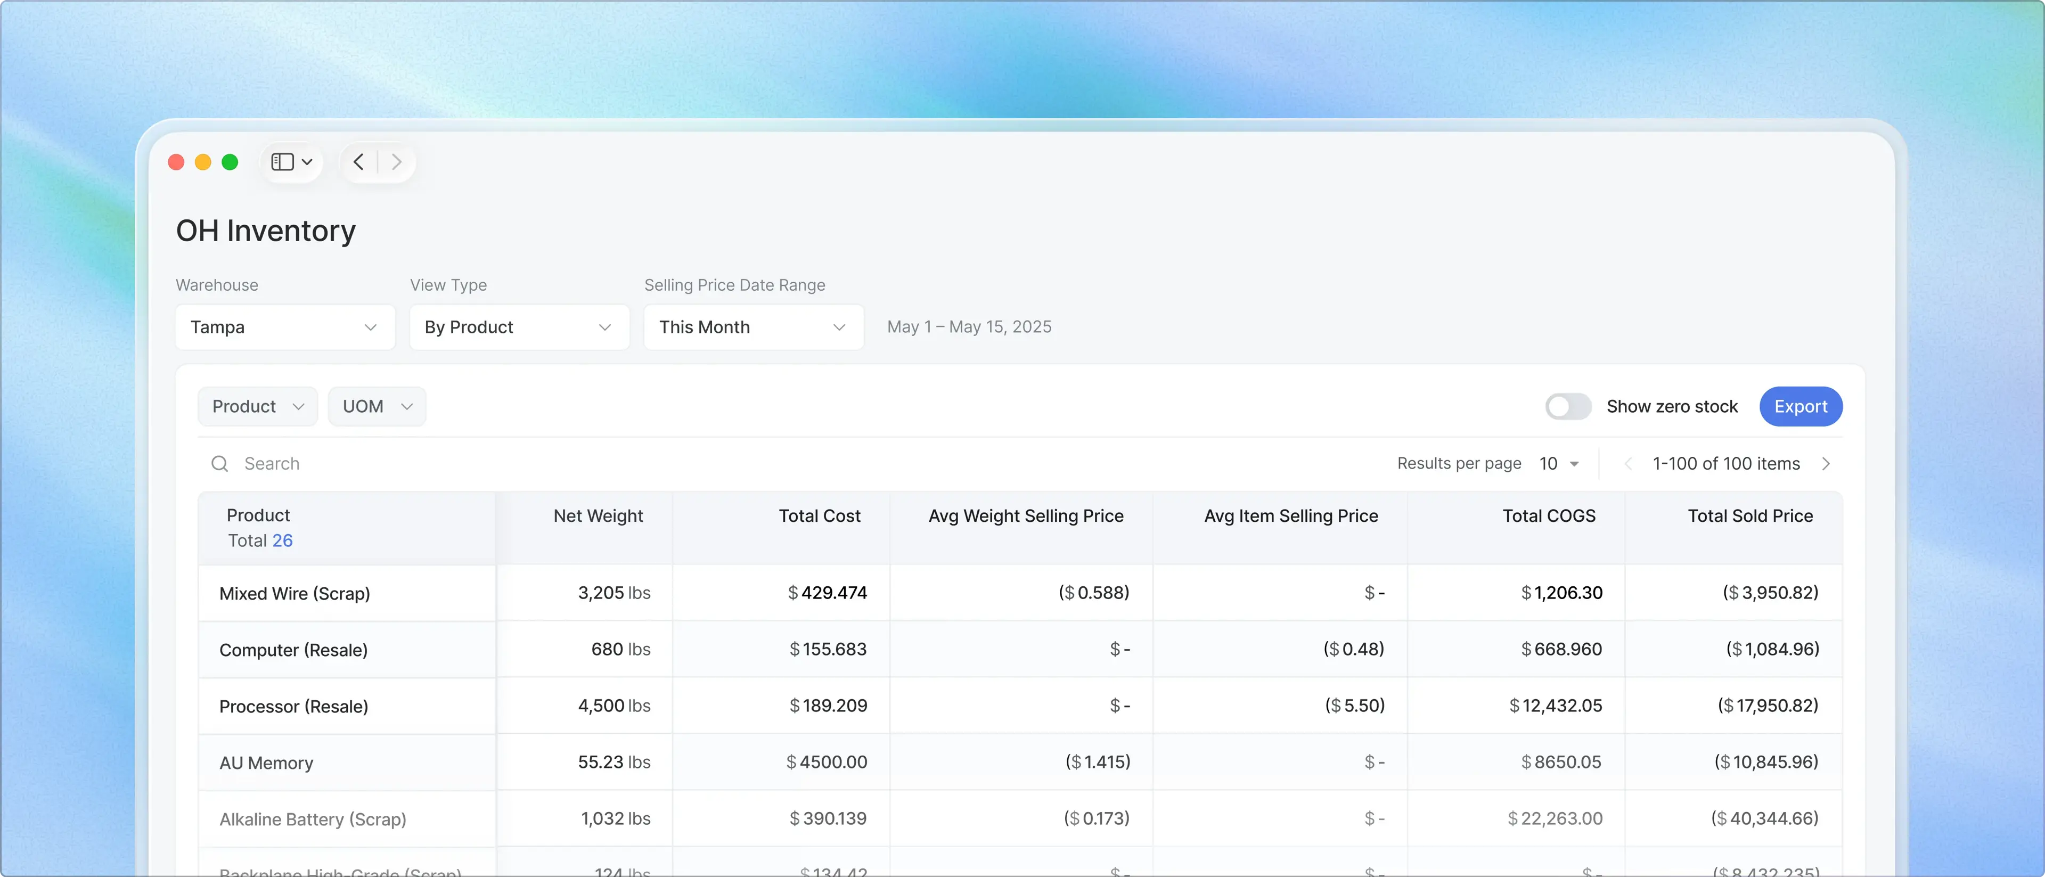2045x877 pixels.
Task: Expand the Product filter dropdown
Action: 258,406
